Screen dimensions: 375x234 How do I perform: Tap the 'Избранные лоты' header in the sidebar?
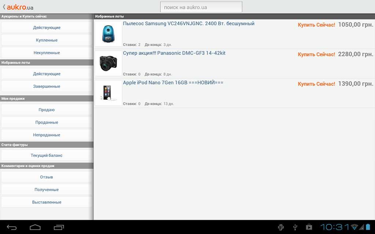pos(47,63)
